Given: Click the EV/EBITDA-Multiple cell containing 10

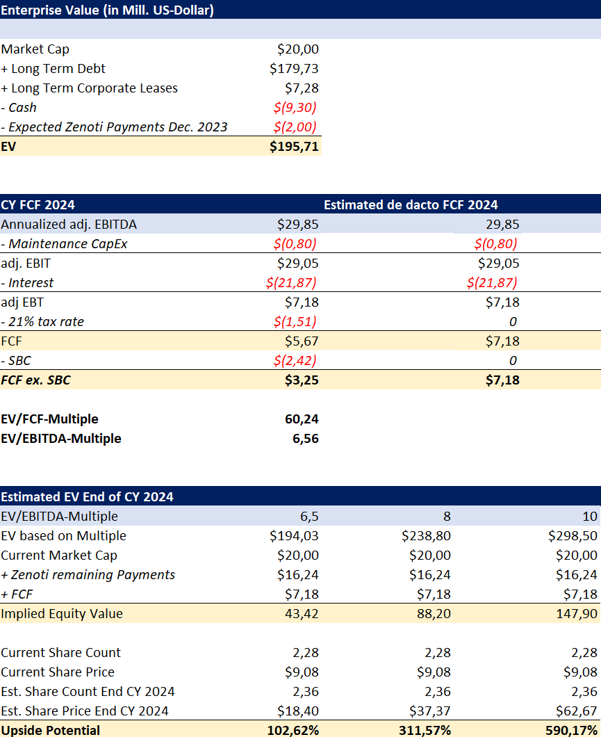Looking at the screenshot, I should [x=589, y=516].
